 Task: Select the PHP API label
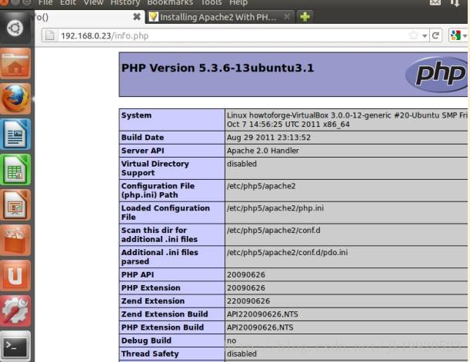(138, 274)
